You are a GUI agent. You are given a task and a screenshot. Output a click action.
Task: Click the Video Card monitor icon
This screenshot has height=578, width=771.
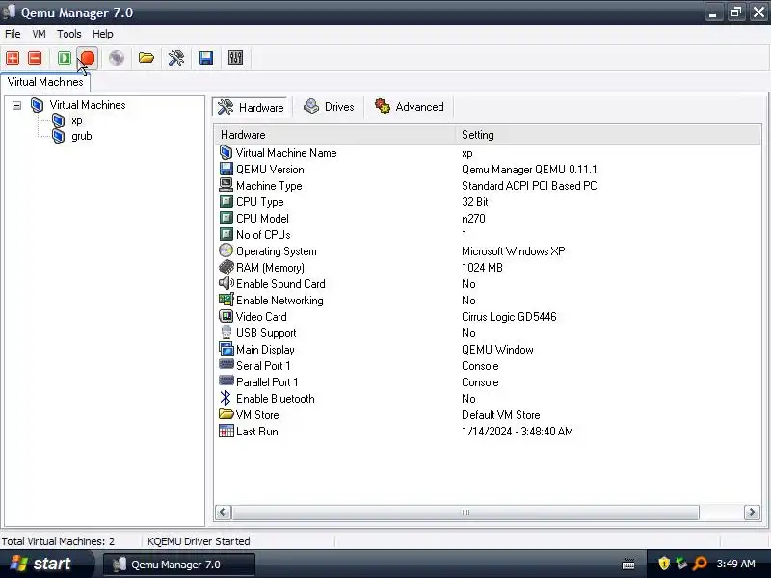tap(226, 316)
